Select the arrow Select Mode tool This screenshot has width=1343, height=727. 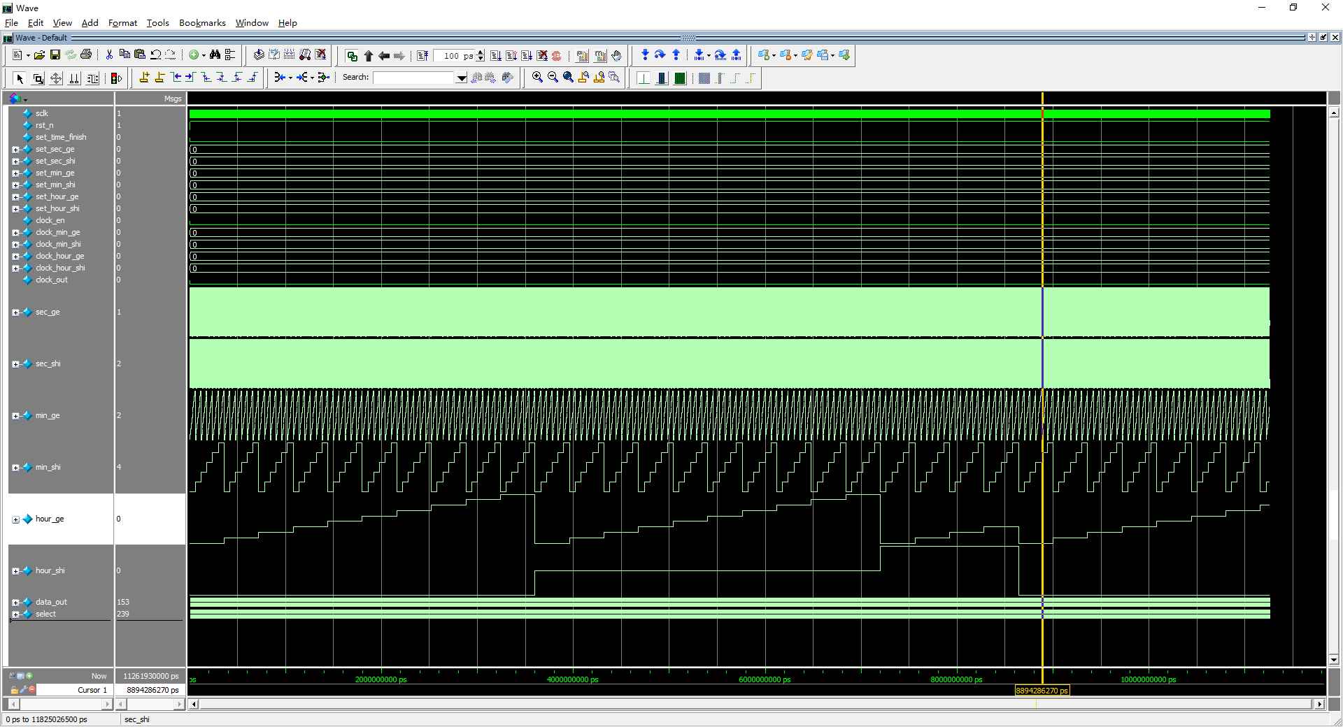(x=20, y=78)
